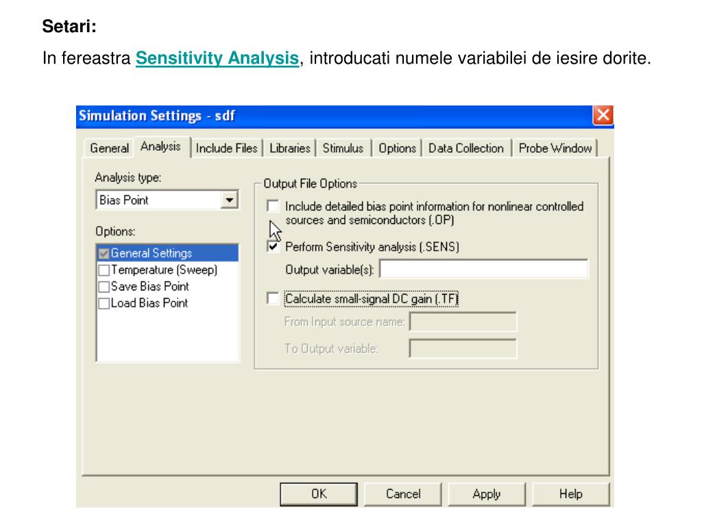Viewport: 702px width, 526px height.
Task: Open the Include Files tab
Action: click(226, 148)
